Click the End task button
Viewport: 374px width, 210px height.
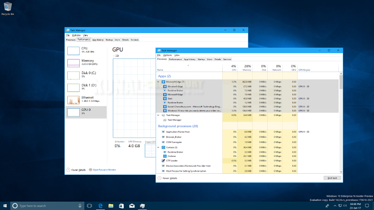(x=332, y=178)
